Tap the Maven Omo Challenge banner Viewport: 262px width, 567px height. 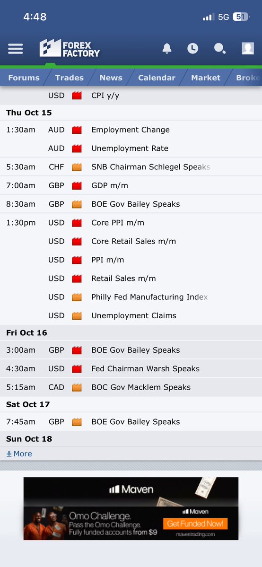point(131,508)
